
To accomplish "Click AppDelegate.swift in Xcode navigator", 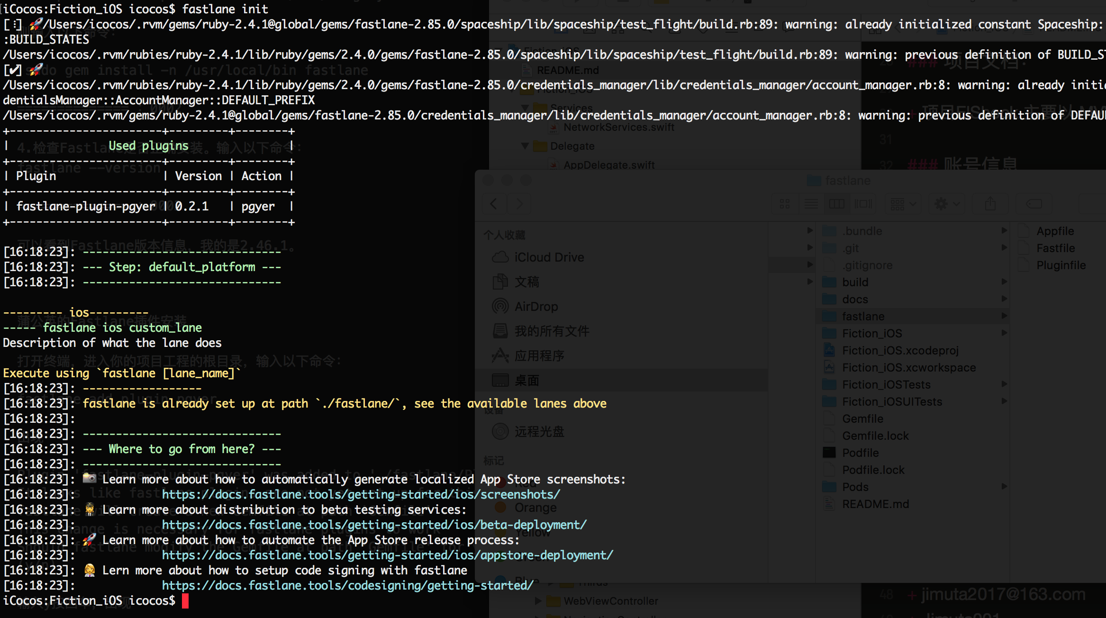I will tap(608, 165).
